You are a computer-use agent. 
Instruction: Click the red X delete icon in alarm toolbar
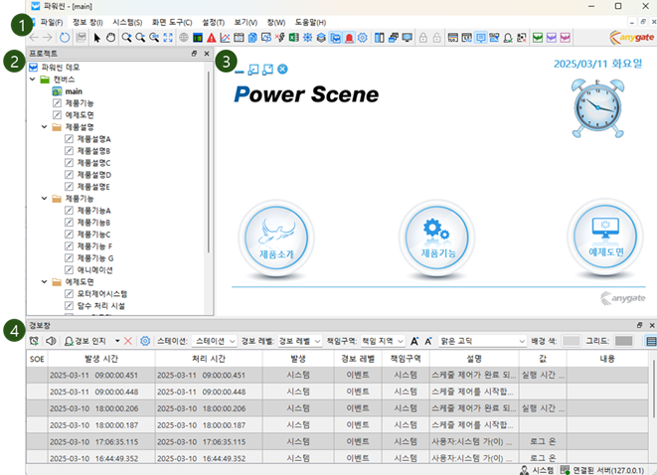pos(128,341)
